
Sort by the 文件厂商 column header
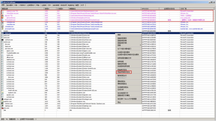point(197,9)
